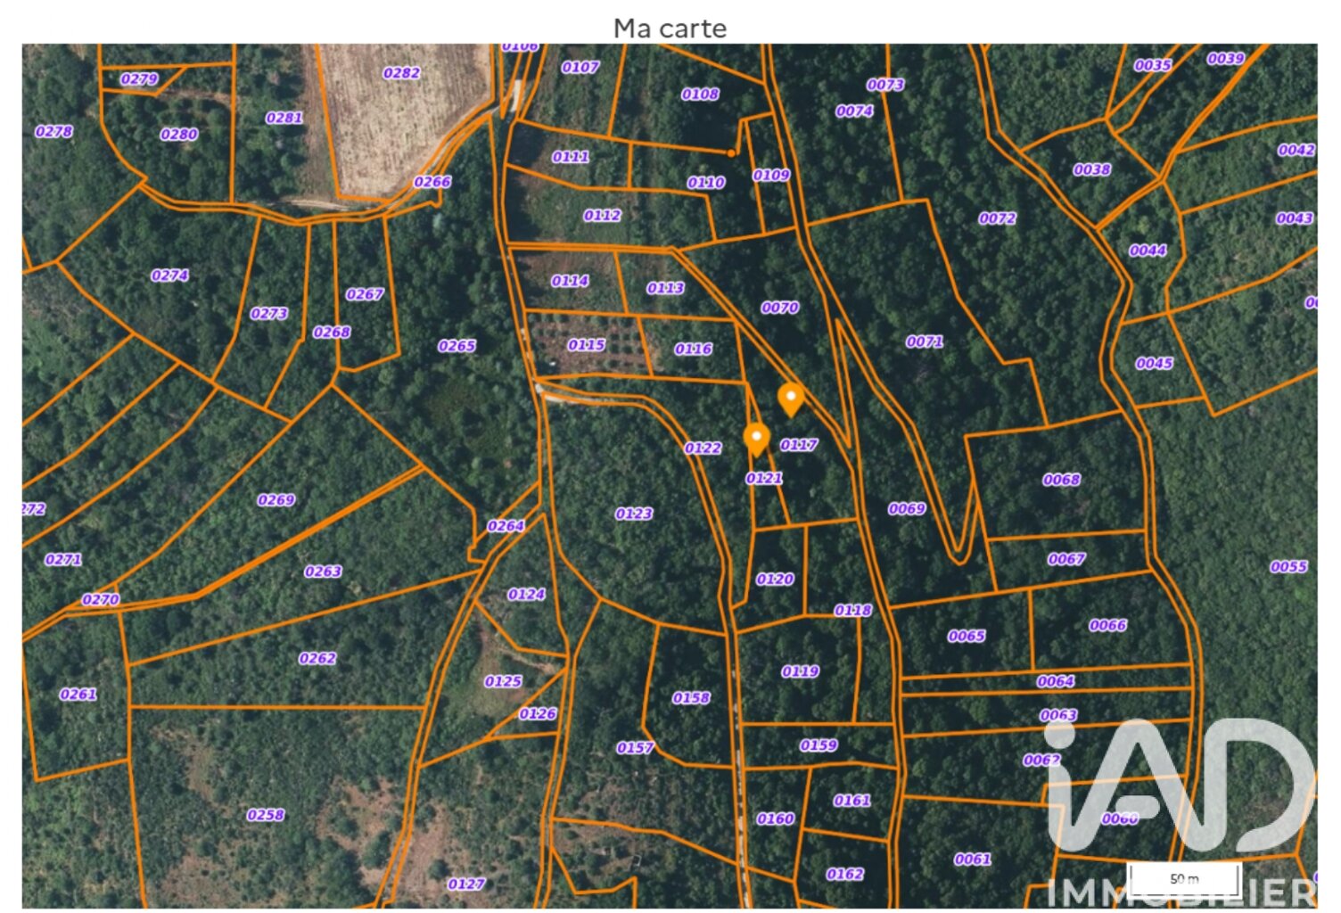Select parcel label 0045
The height and width of the screenshot is (913, 1341).
pyautogui.click(x=1154, y=364)
